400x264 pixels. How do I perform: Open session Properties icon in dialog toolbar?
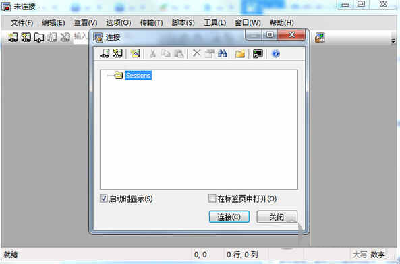209,53
